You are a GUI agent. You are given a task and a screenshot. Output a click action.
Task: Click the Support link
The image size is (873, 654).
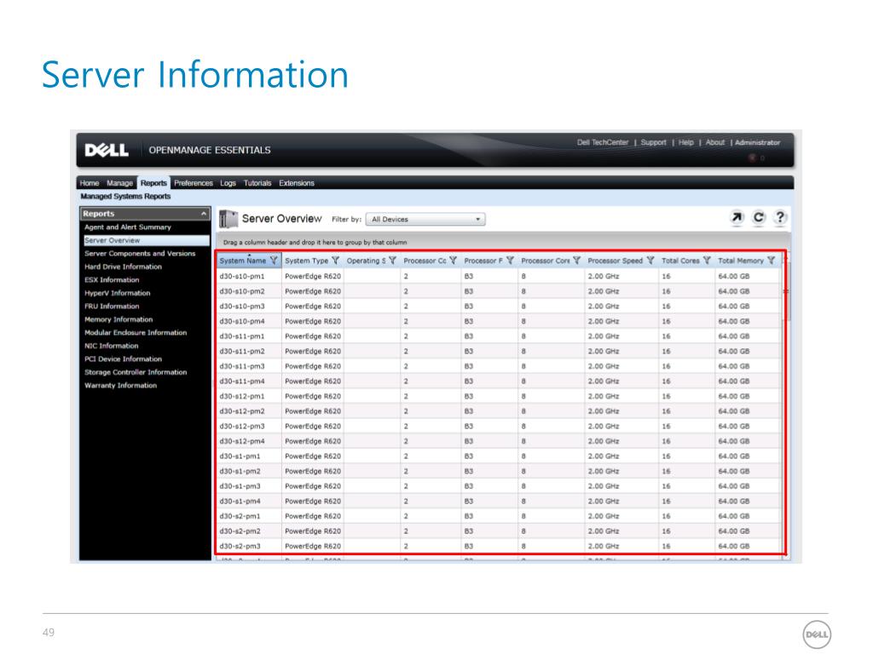pos(653,142)
